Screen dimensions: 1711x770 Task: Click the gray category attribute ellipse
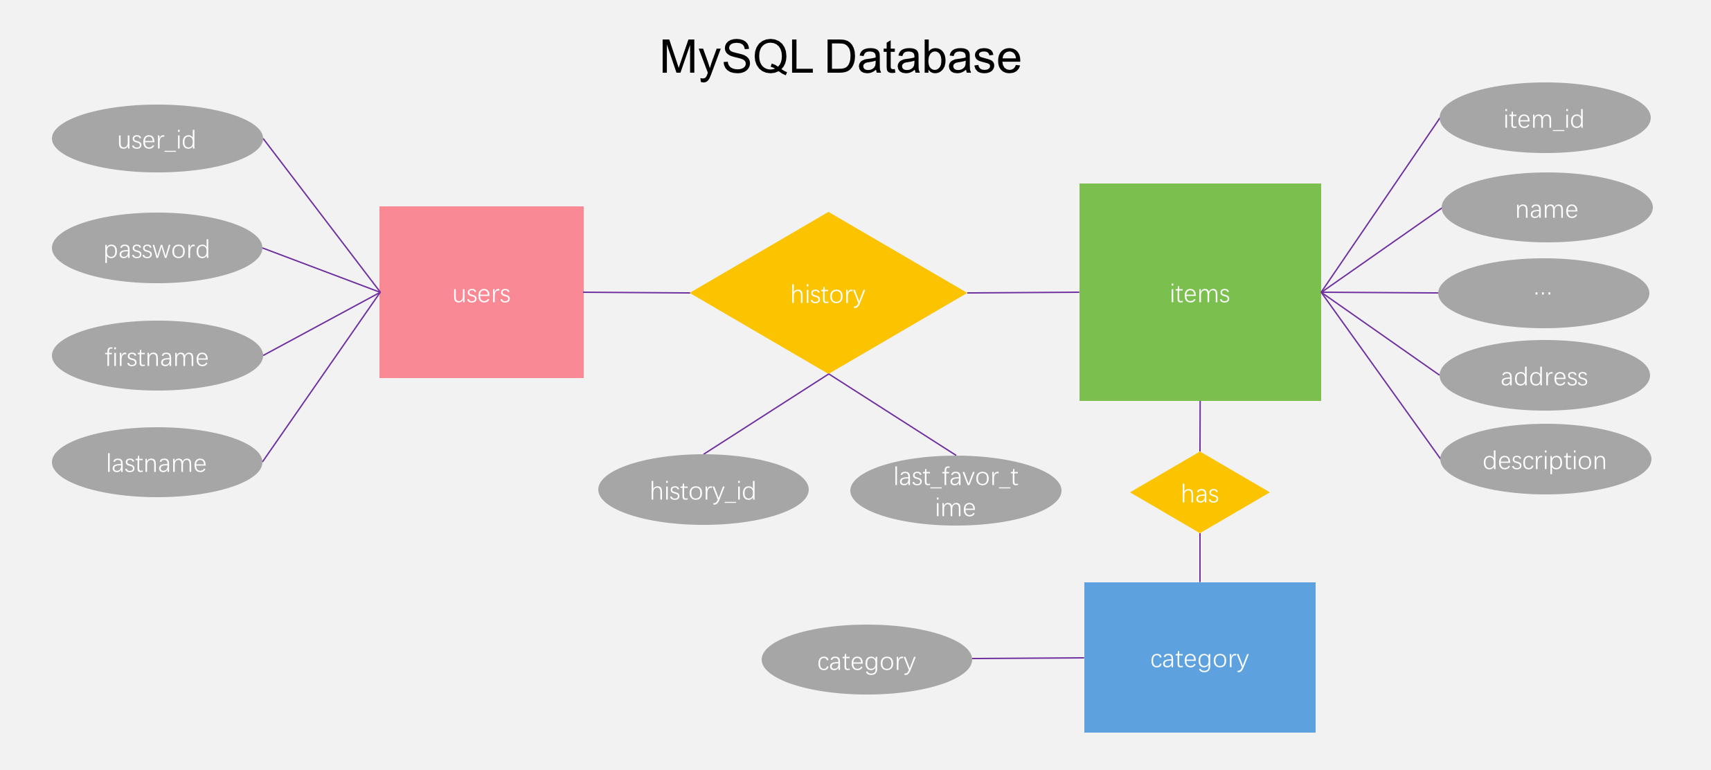click(x=866, y=660)
